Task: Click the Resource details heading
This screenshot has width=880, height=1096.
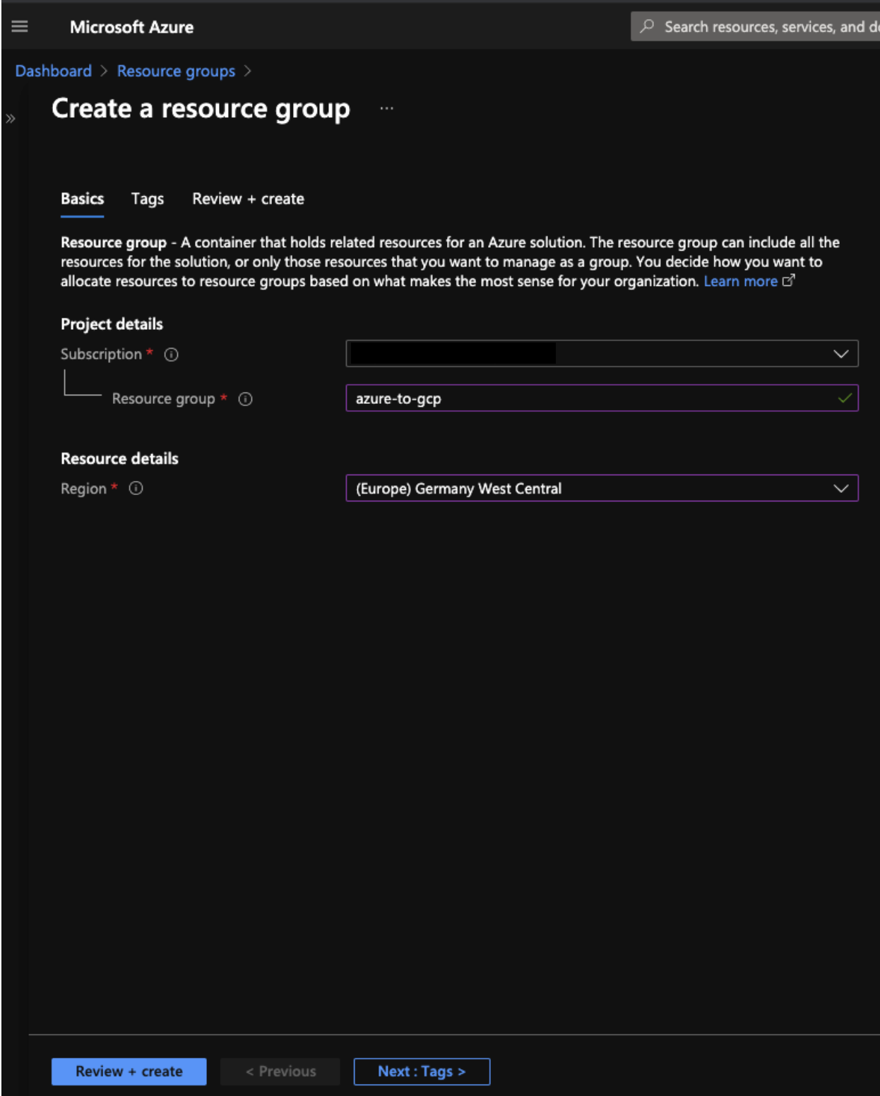Action: point(119,458)
